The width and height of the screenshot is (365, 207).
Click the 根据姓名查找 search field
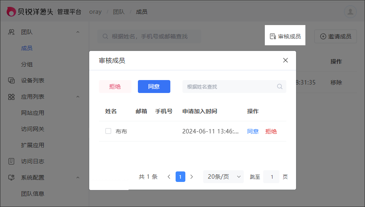point(229,87)
